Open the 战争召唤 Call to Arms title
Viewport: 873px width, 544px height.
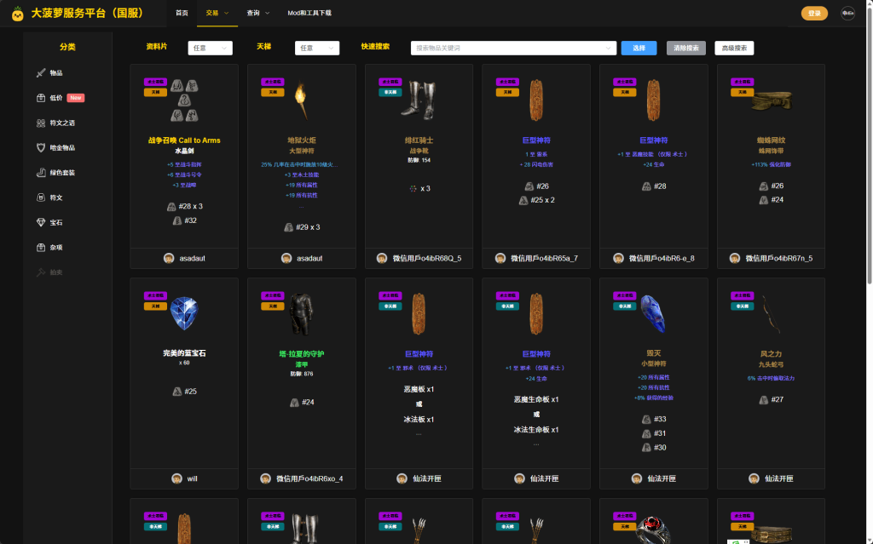click(184, 140)
